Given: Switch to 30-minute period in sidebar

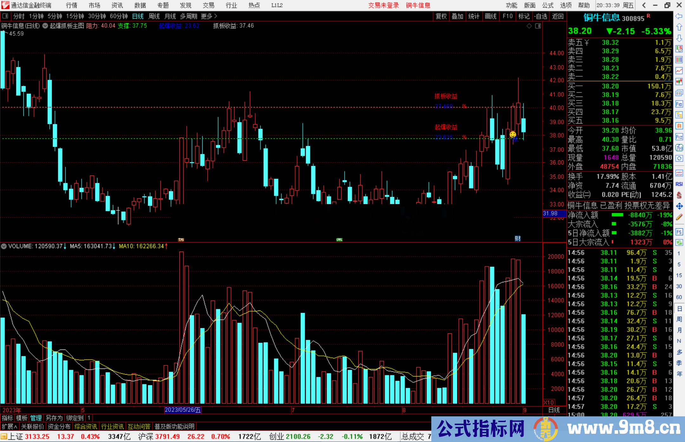Looking at the screenshot, I should [x=679, y=286].
